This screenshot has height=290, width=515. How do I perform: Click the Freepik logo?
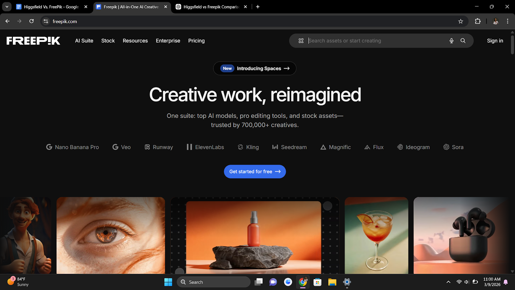pyautogui.click(x=33, y=41)
